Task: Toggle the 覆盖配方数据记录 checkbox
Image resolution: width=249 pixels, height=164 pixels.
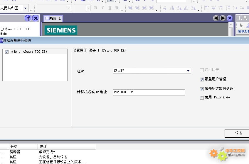Action: (x=202, y=89)
